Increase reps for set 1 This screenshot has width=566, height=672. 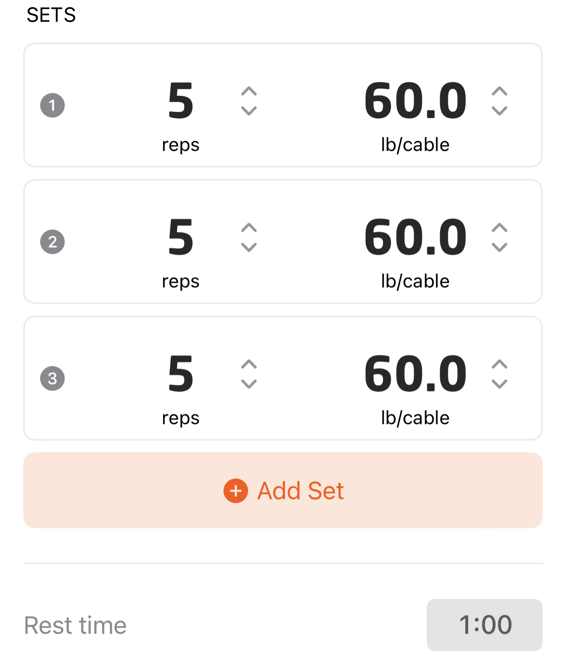tap(249, 91)
